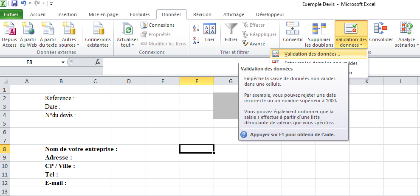
Task: Open the Name Box dropdown arrow
Action: pos(63,62)
